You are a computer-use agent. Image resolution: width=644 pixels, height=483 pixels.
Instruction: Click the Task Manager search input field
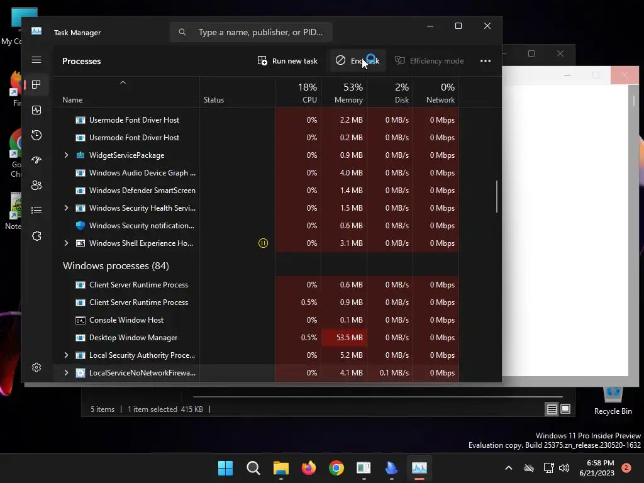[252, 32]
